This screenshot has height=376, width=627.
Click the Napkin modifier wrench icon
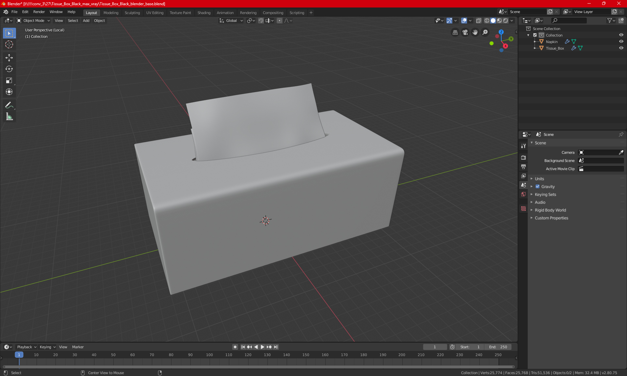(x=567, y=41)
